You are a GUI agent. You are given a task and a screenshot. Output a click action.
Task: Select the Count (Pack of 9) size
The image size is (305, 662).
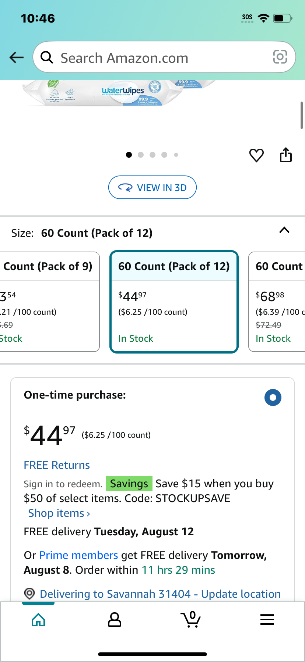click(x=50, y=302)
